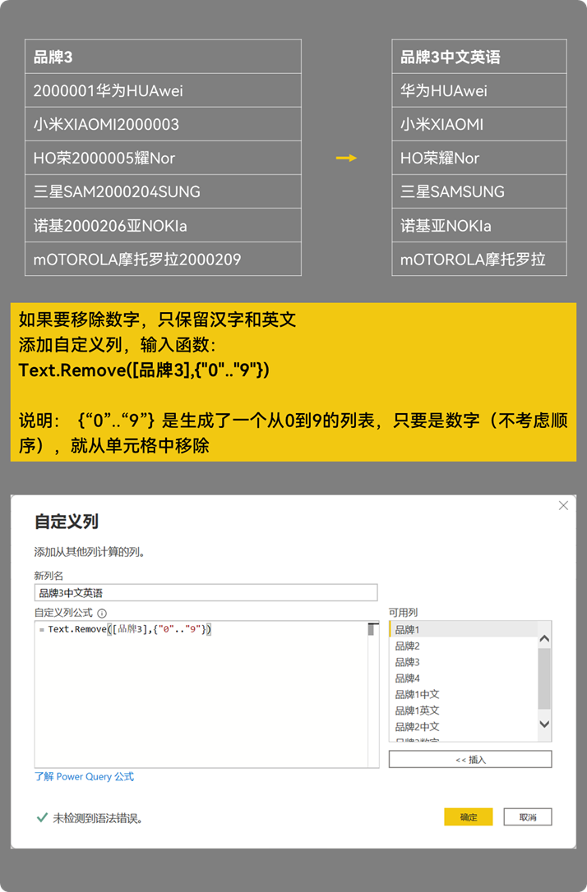Click the info icon beside 自定义列公式
The image size is (587, 892).
[x=102, y=614]
